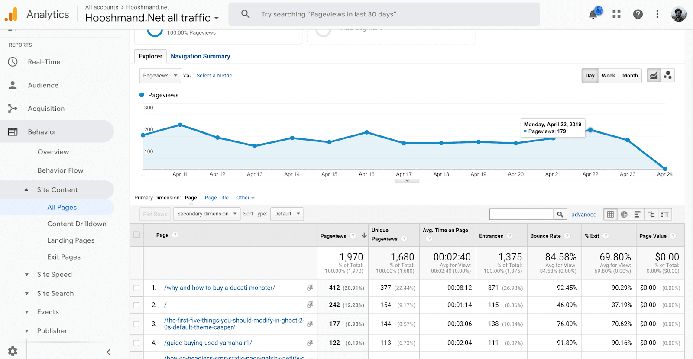Choose Page Title primary dimension
The width and height of the screenshot is (693, 359).
(x=217, y=198)
